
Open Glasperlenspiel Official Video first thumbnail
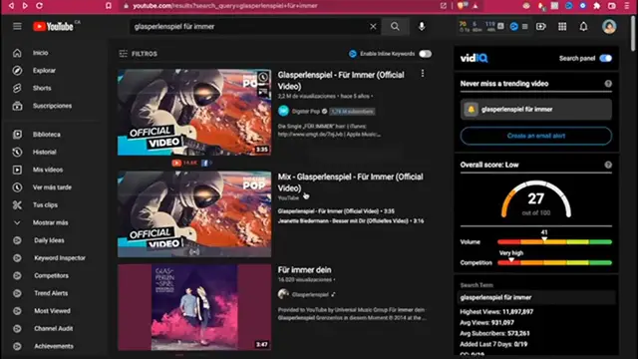coord(194,112)
